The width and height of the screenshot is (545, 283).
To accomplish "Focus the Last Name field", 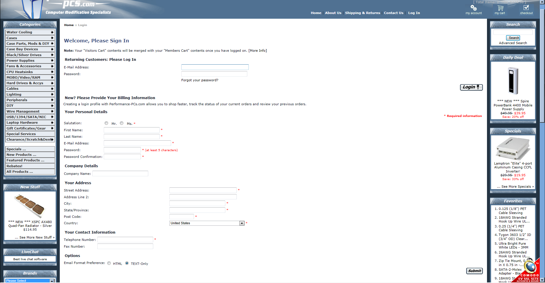I will [132, 137].
